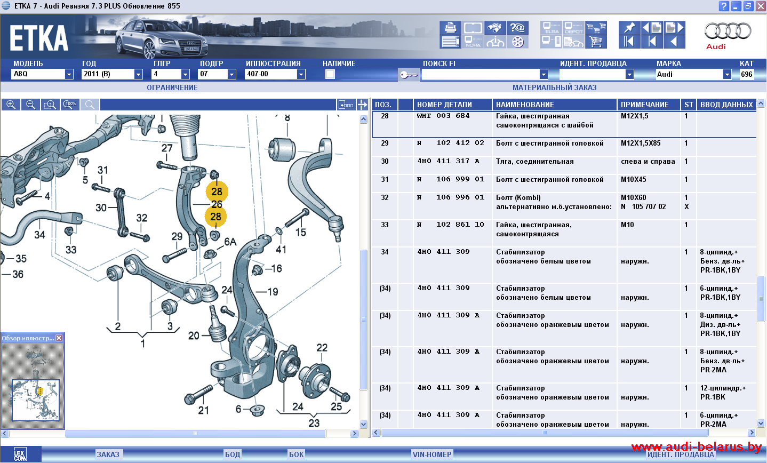The width and height of the screenshot is (767, 463).
Task: Open the binoculars search tool
Action: [495, 28]
